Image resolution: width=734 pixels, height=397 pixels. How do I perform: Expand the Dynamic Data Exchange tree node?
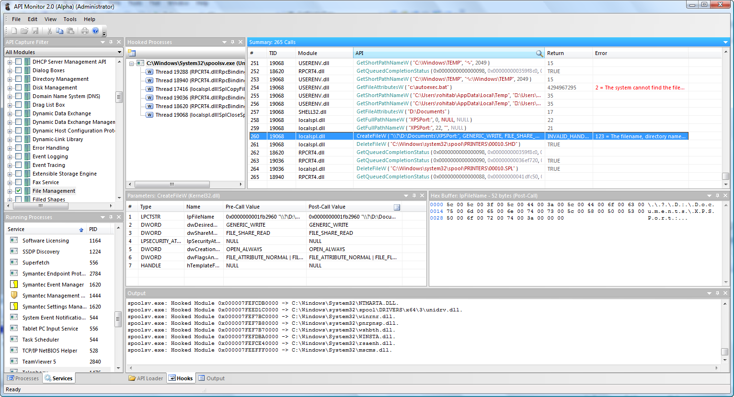pyautogui.click(x=10, y=113)
